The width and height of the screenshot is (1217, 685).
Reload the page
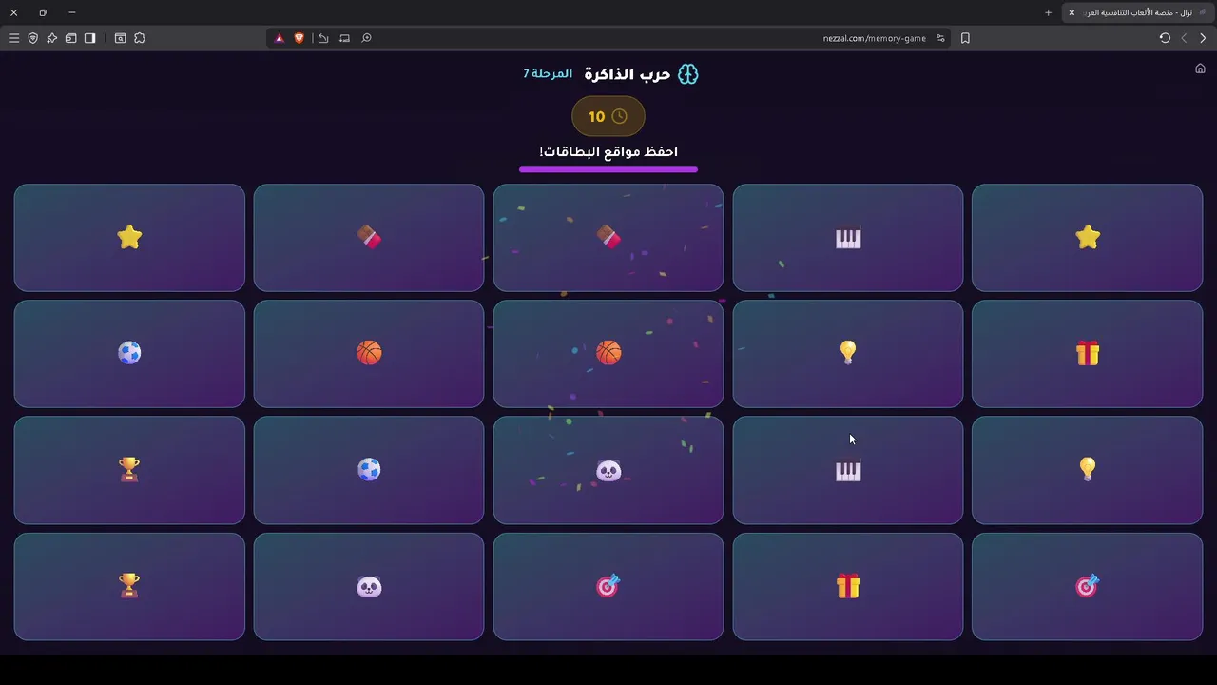(x=1165, y=38)
